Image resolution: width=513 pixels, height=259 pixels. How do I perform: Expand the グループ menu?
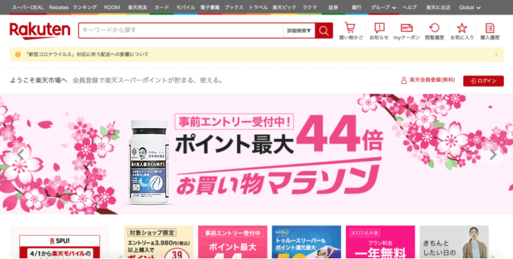pyautogui.click(x=383, y=7)
